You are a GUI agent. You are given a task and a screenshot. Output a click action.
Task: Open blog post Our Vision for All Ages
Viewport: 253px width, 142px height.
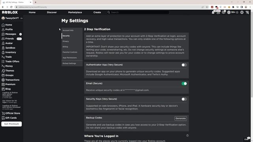click(9, 102)
